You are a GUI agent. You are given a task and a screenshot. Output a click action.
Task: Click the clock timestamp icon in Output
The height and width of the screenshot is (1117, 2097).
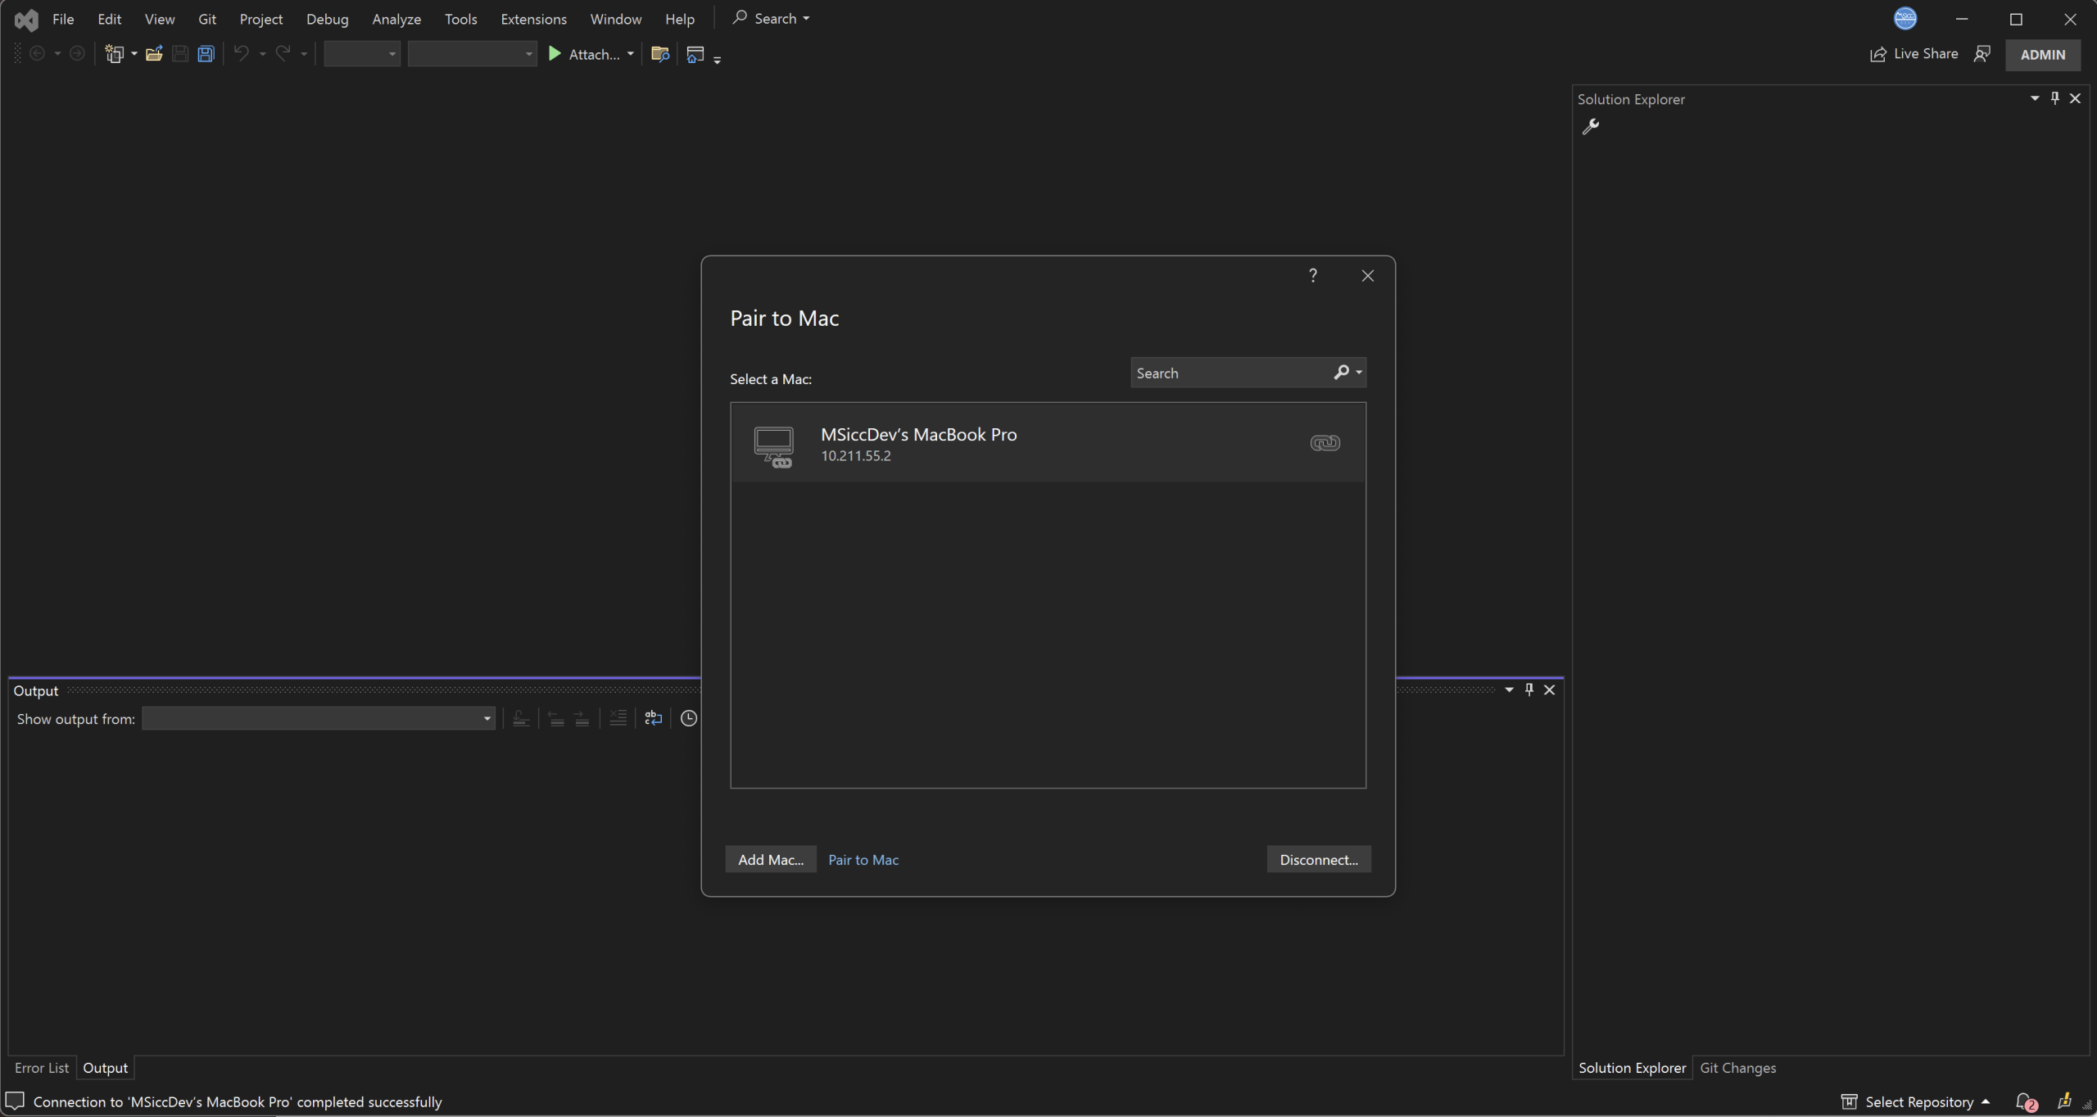point(689,718)
